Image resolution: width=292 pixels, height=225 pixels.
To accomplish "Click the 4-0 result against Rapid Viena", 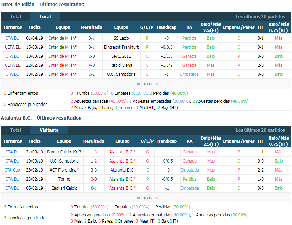I will (92, 65).
